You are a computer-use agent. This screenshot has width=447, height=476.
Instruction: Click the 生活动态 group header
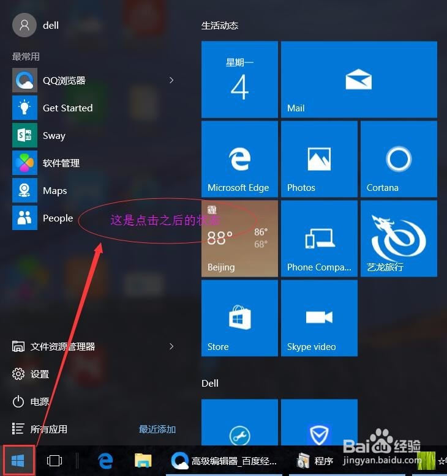coord(220,26)
